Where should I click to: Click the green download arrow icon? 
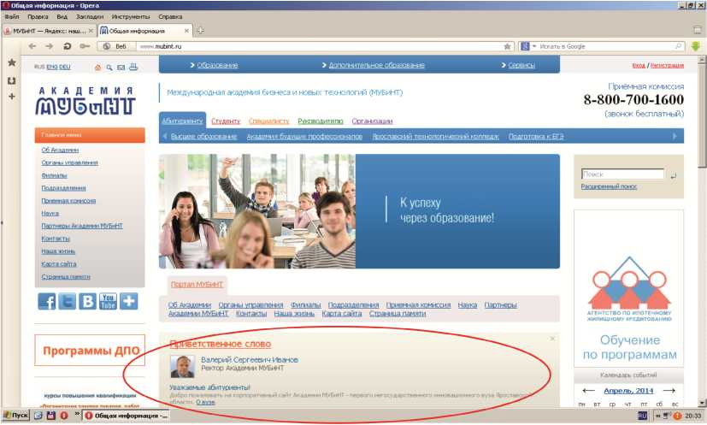click(x=696, y=46)
